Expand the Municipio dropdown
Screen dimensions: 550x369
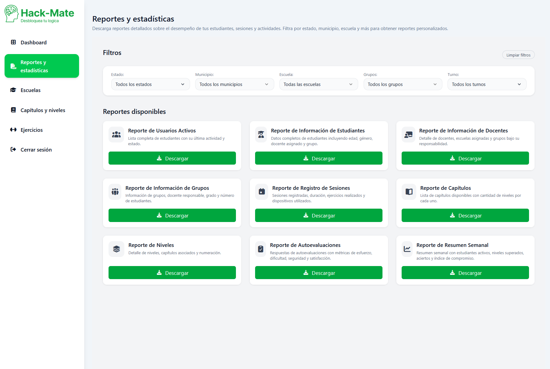[234, 84]
